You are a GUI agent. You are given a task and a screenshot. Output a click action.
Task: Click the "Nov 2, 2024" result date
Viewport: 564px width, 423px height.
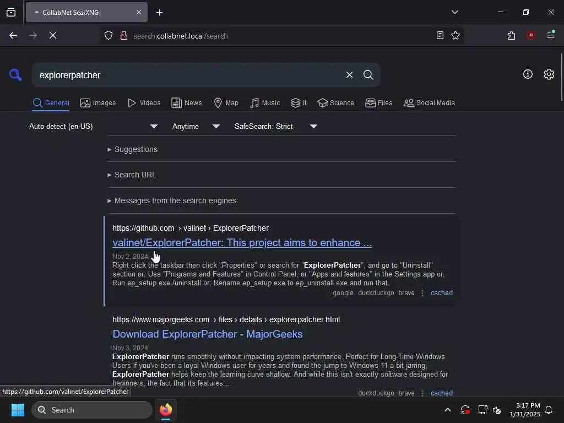(130, 257)
